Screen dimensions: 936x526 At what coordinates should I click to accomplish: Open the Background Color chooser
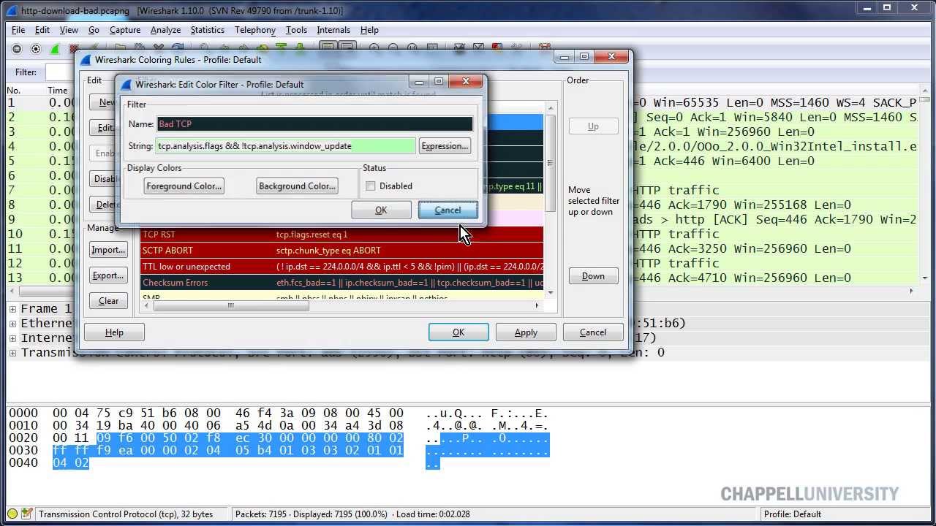coord(297,186)
